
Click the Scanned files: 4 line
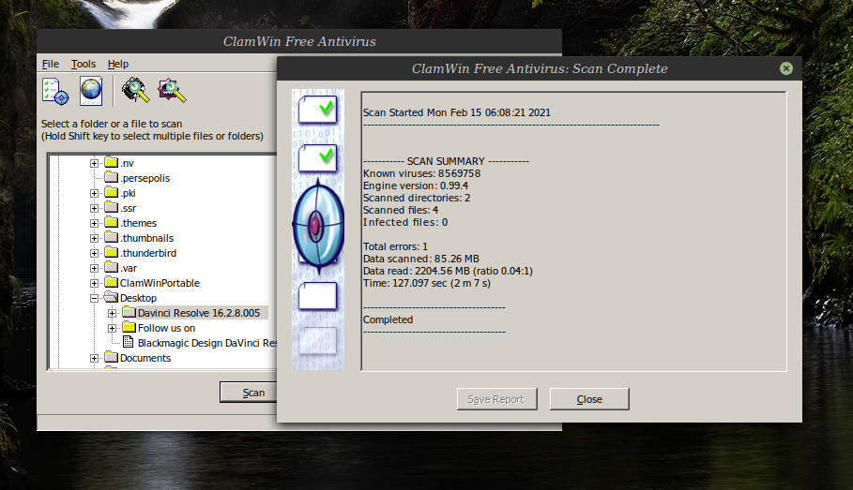[x=401, y=210]
